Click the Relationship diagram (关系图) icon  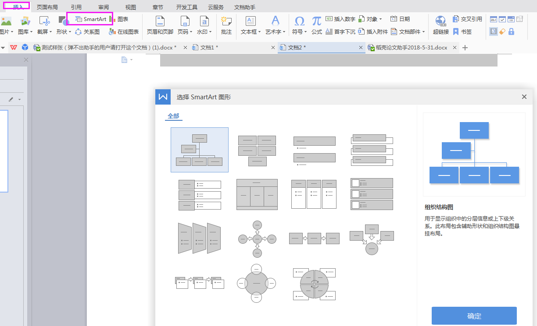(x=87, y=32)
